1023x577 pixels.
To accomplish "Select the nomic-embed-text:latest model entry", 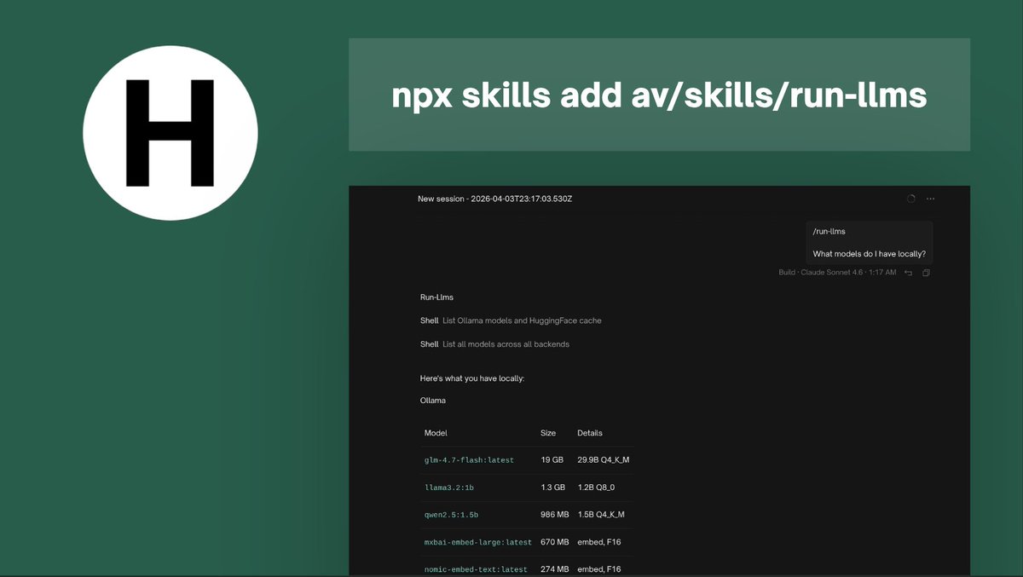I will 477,568.
